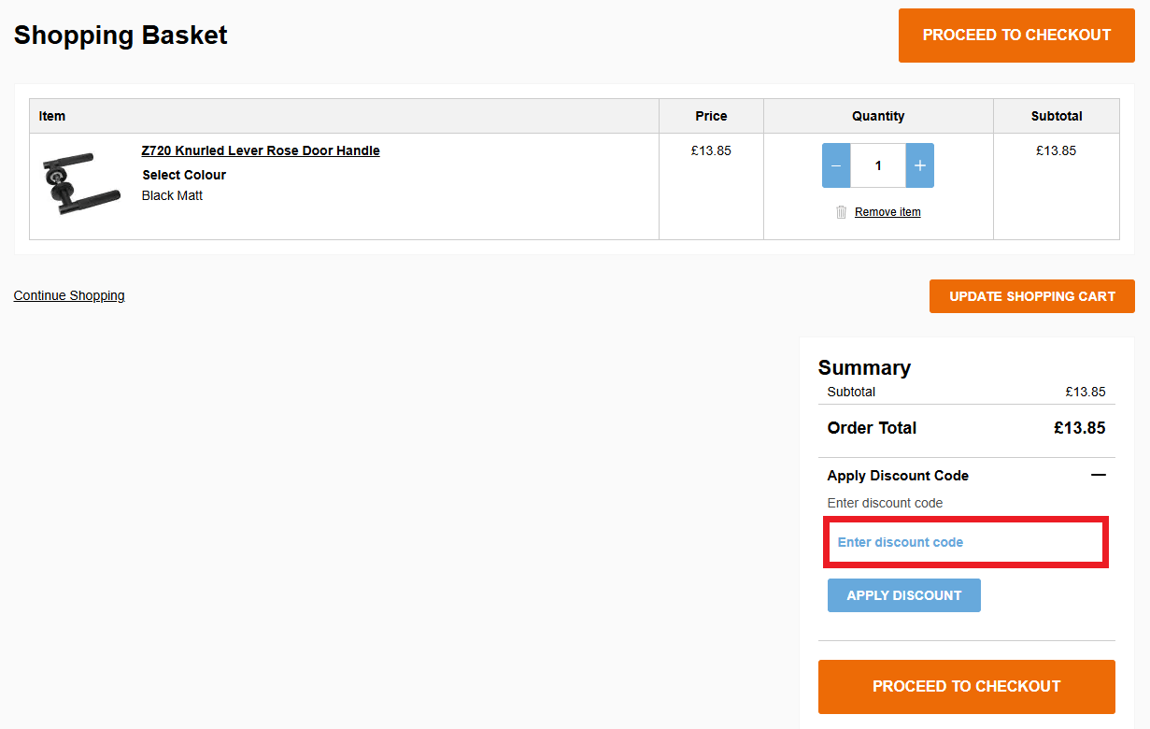The image size is (1150, 729).
Task: Click the Shopping Basket heading
Action: point(121,36)
